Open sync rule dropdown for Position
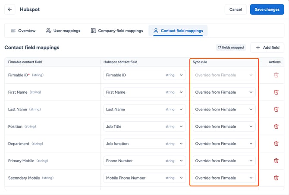 coord(224,126)
